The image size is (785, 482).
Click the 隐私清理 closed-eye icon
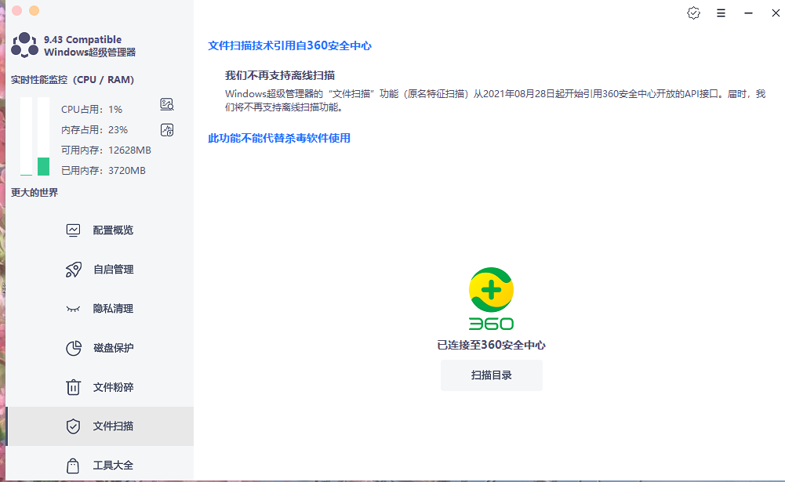pyautogui.click(x=73, y=309)
